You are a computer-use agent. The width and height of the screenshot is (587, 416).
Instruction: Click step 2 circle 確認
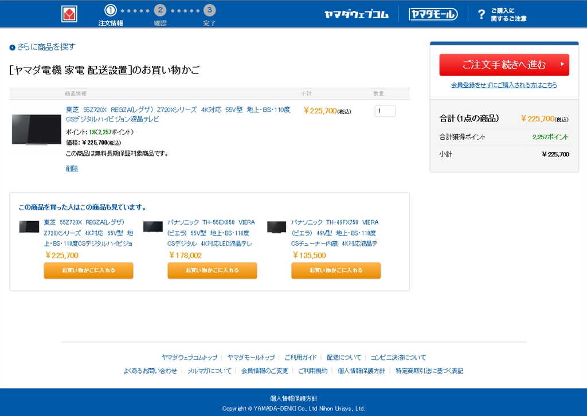click(x=161, y=10)
